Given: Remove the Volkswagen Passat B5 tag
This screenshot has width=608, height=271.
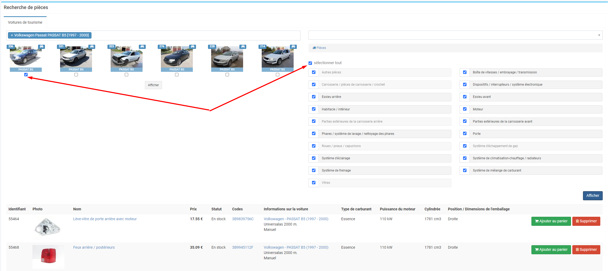Looking at the screenshot, I should pos(12,35).
